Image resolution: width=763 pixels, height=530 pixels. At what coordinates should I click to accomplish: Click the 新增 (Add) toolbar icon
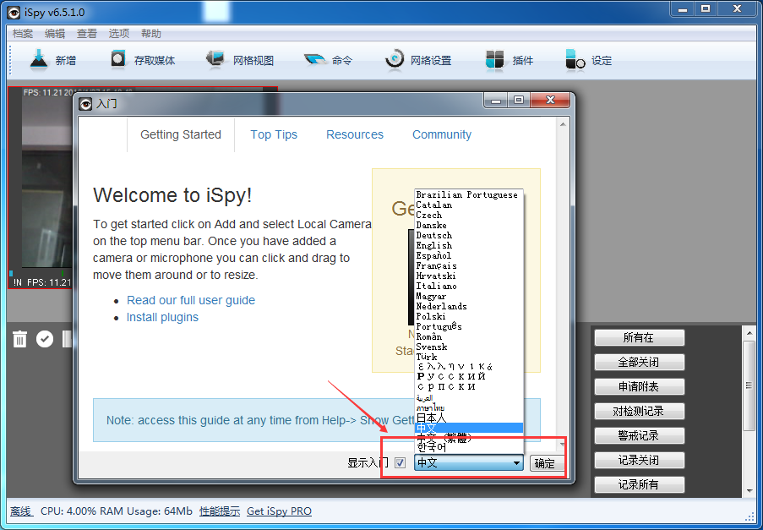[39, 60]
